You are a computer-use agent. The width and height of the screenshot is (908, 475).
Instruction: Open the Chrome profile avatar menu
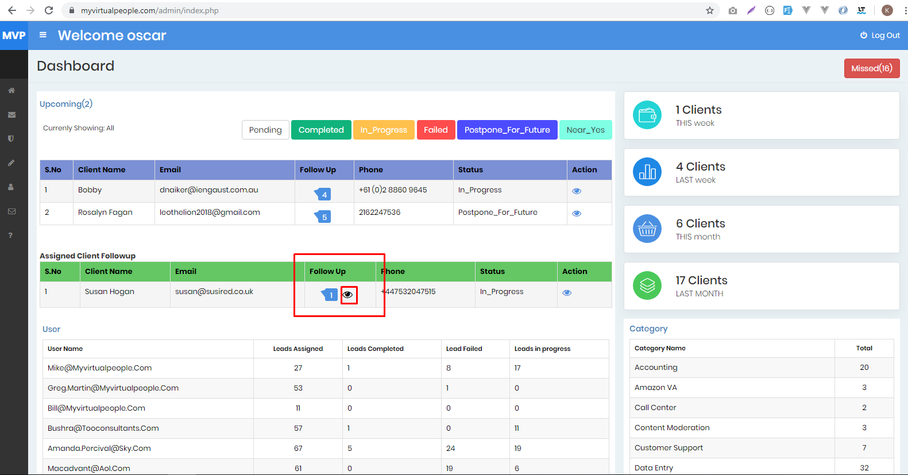coord(887,10)
